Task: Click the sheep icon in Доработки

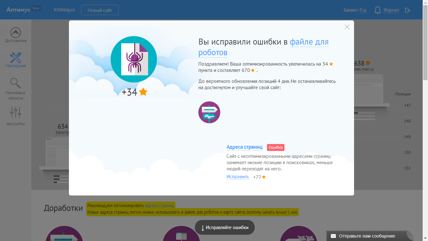Action: tap(299, 233)
